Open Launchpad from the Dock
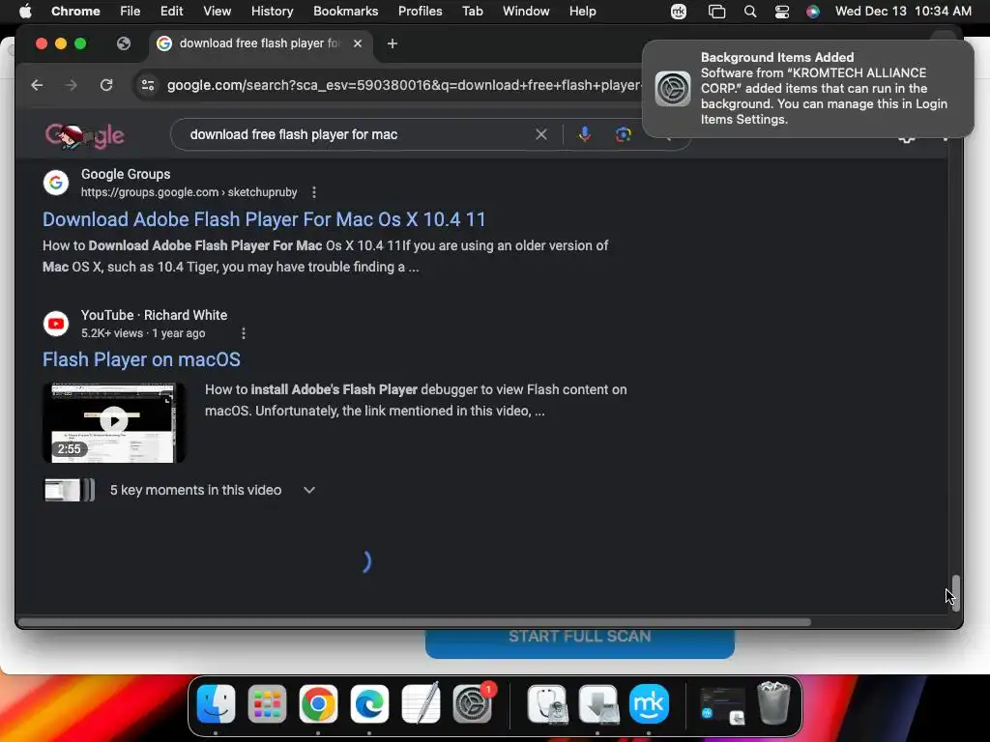The width and height of the screenshot is (990, 742). pos(267,703)
